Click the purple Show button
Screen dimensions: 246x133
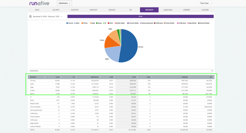141,16
